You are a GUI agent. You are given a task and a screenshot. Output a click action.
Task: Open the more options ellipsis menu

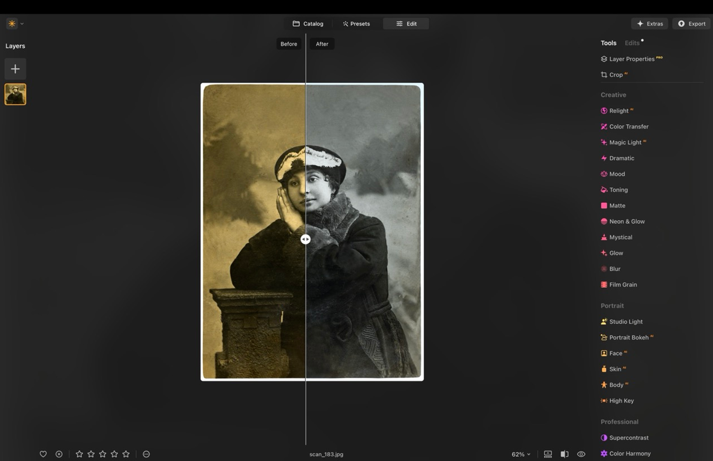[146, 454]
